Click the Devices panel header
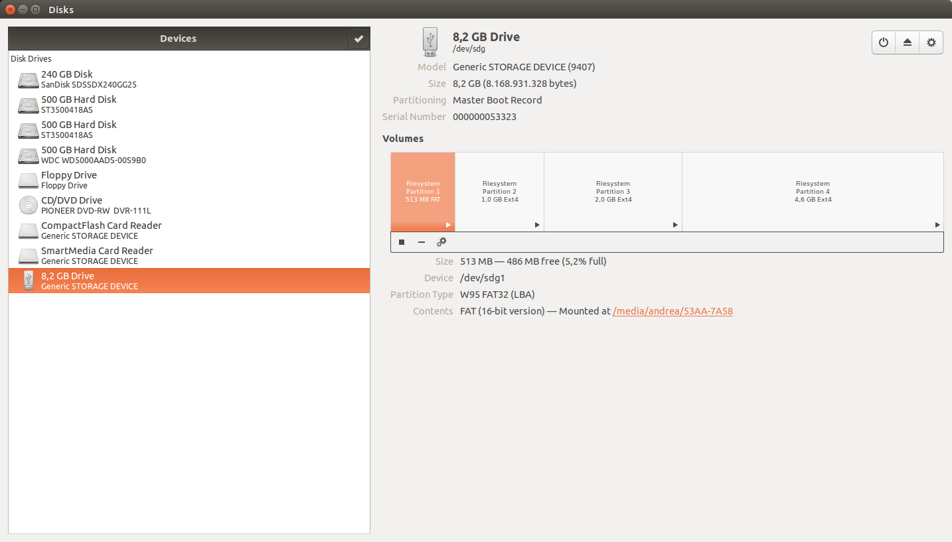Viewport: 952px width, 542px height. click(178, 38)
